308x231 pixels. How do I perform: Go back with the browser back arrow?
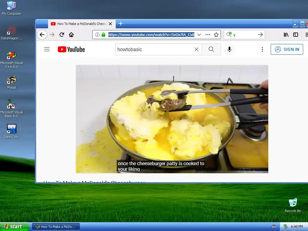[x=42, y=35]
